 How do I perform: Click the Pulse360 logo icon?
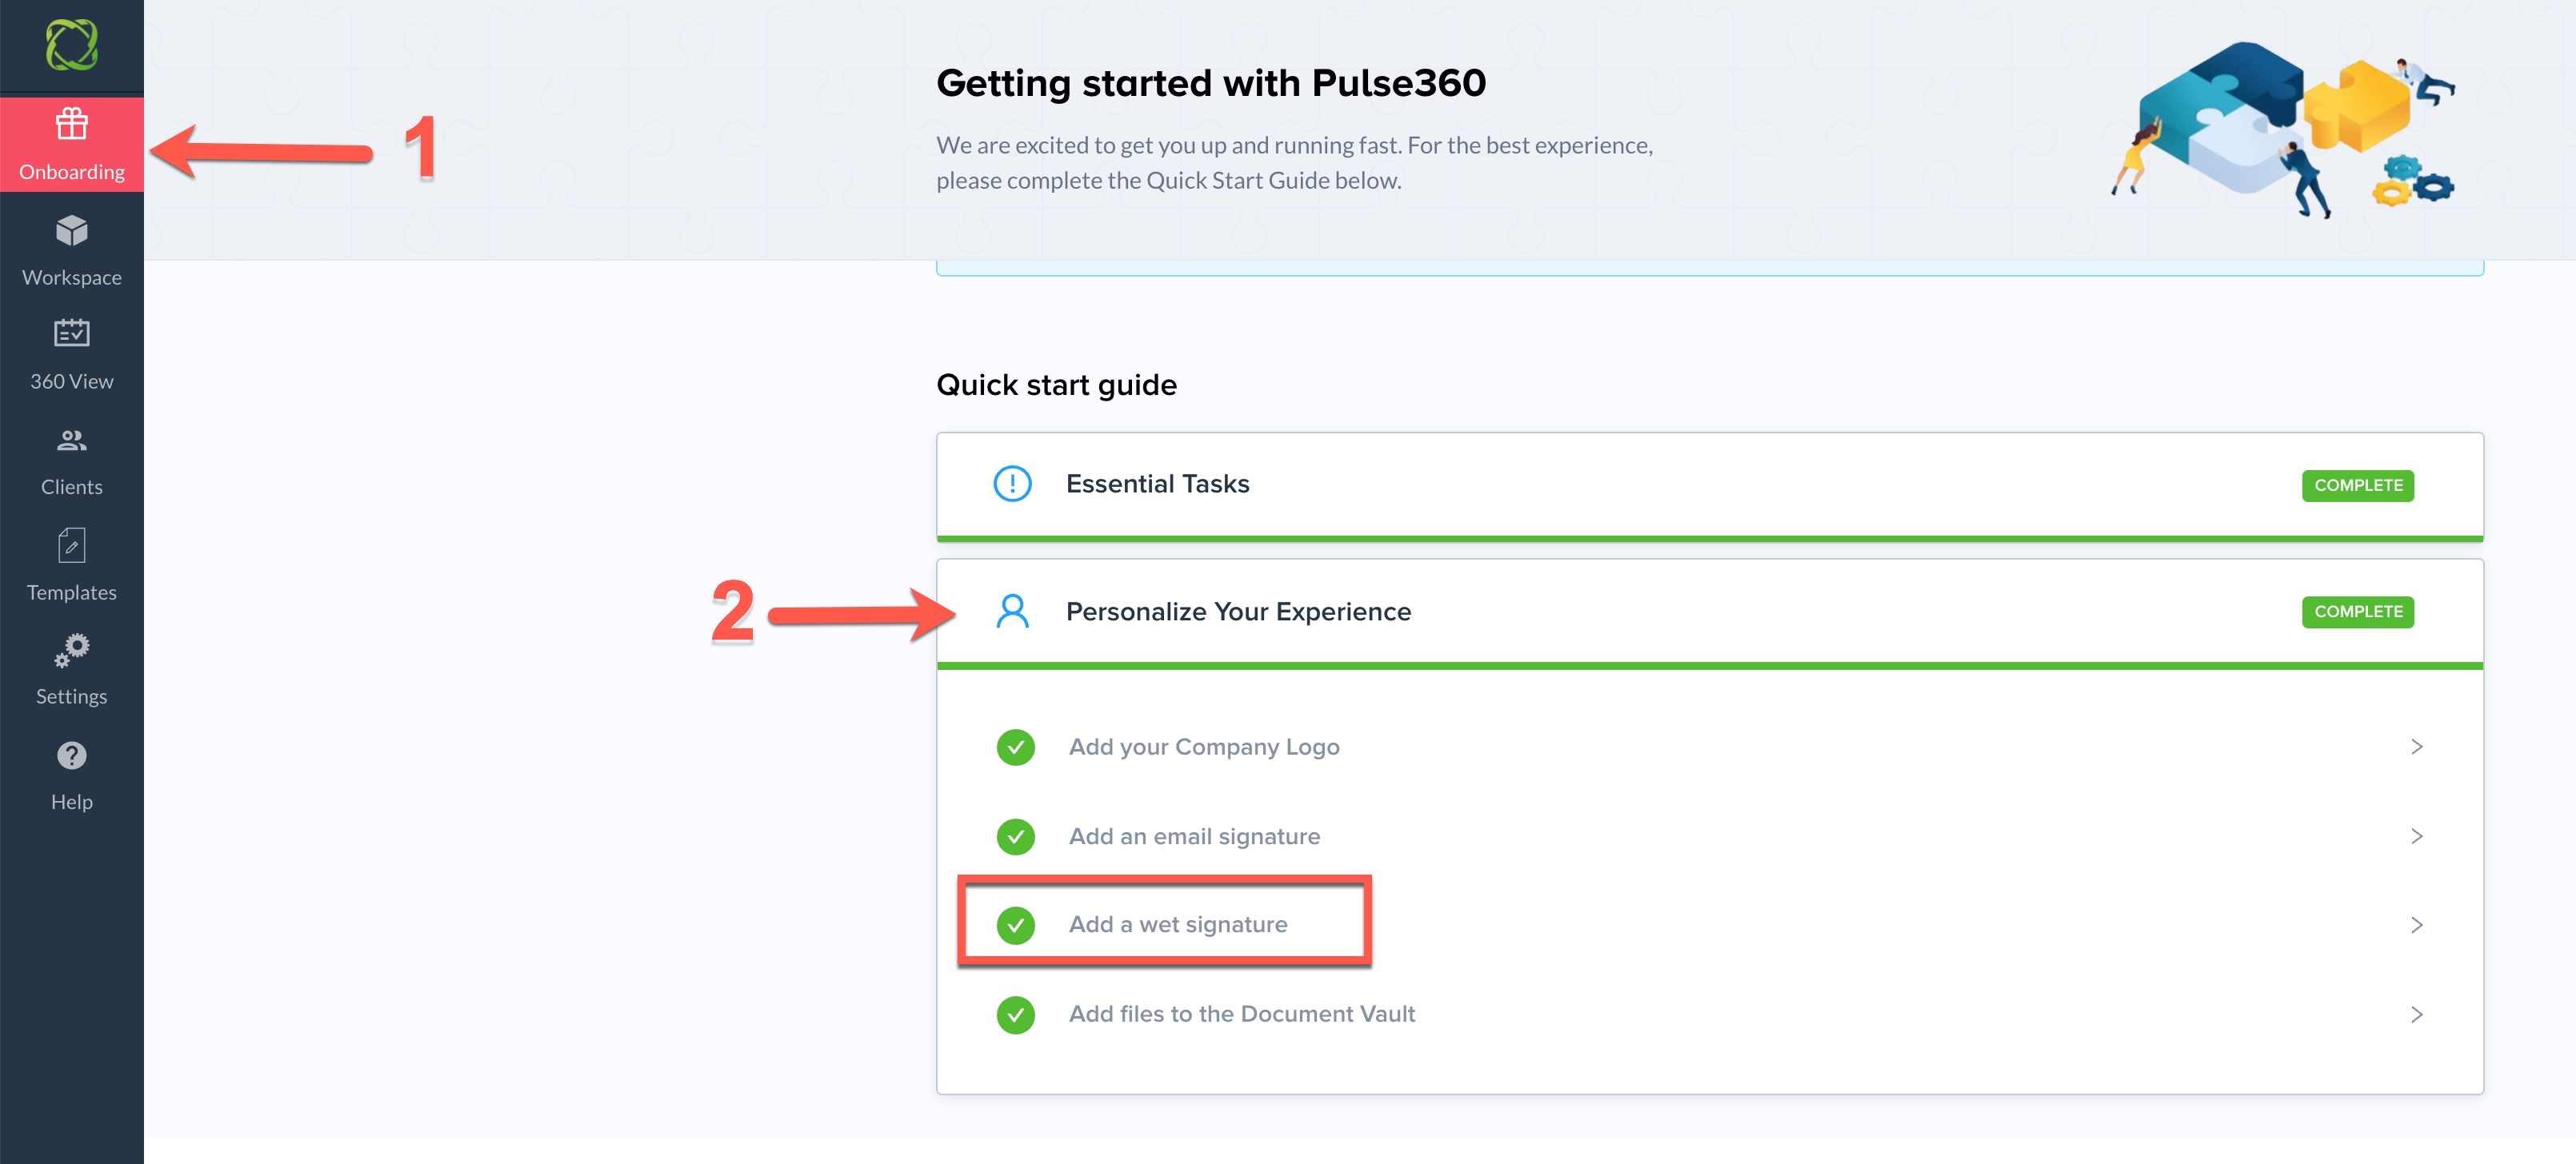tap(71, 45)
